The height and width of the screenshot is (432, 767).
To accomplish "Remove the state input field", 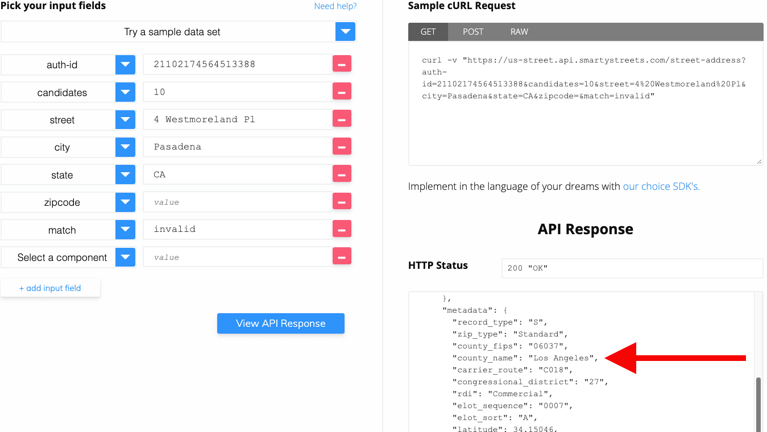I will 343,173.
